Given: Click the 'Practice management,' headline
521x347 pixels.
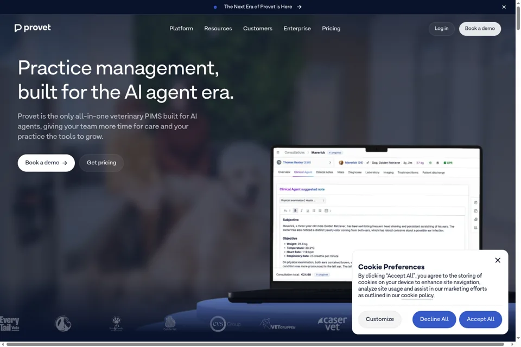Looking at the screenshot, I should coord(119,68).
